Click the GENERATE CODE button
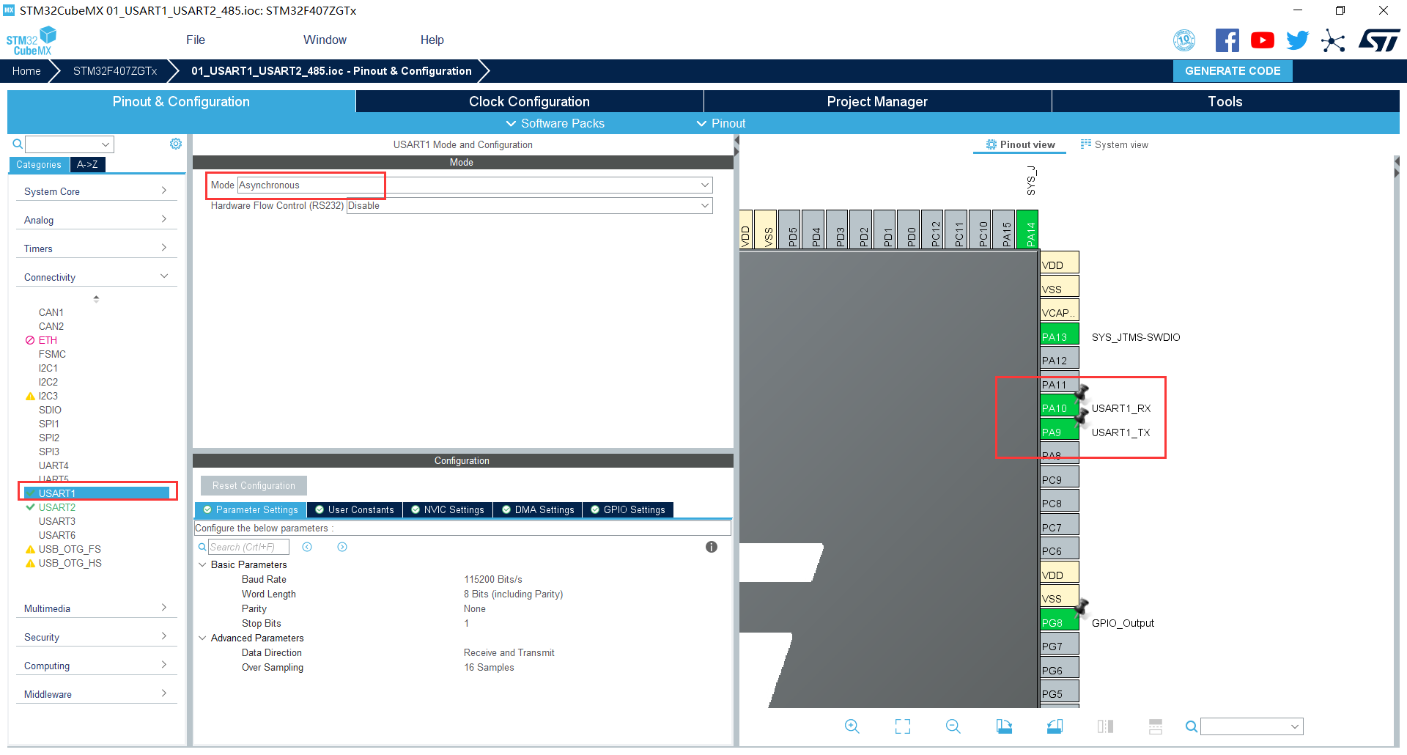 click(1233, 71)
